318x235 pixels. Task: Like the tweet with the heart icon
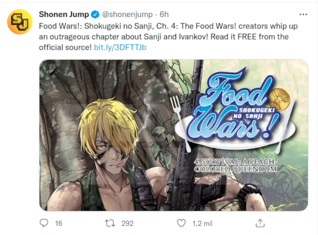pyautogui.click(x=181, y=223)
